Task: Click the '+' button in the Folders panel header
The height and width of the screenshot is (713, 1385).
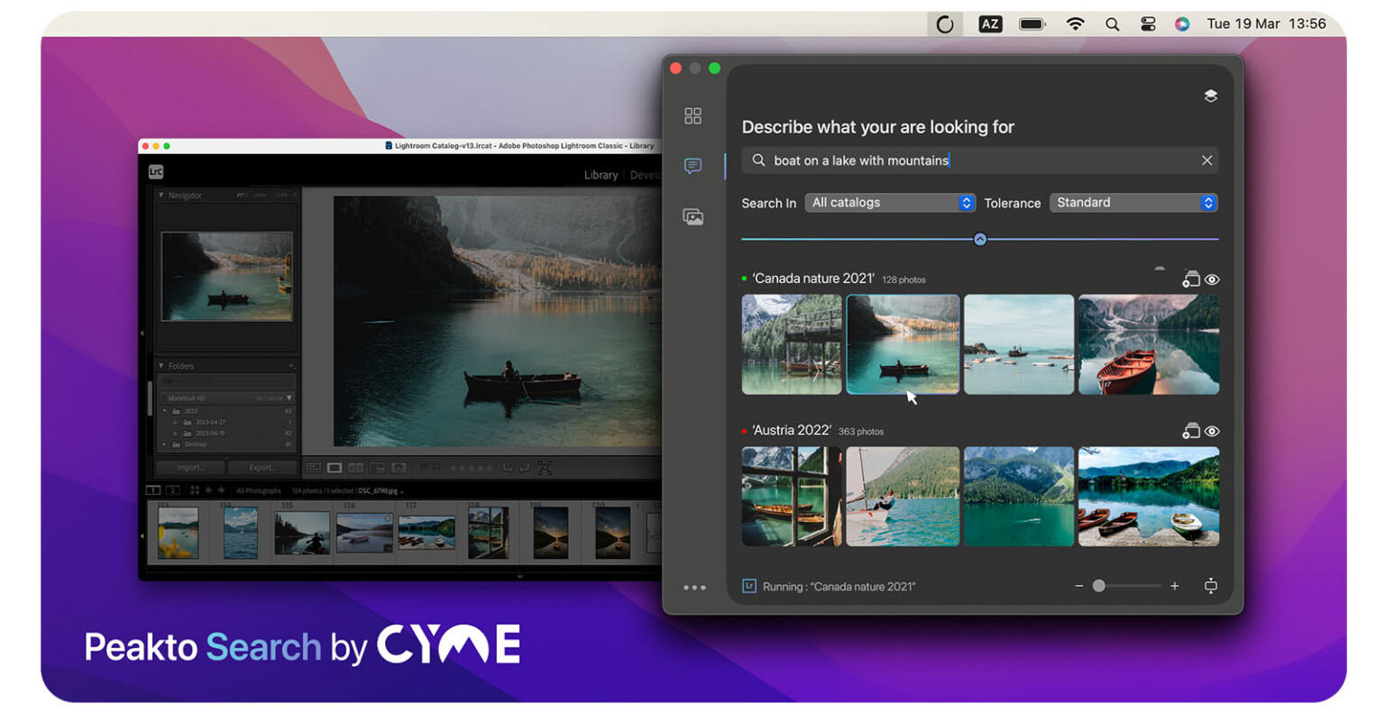Action: pos(291,366)
